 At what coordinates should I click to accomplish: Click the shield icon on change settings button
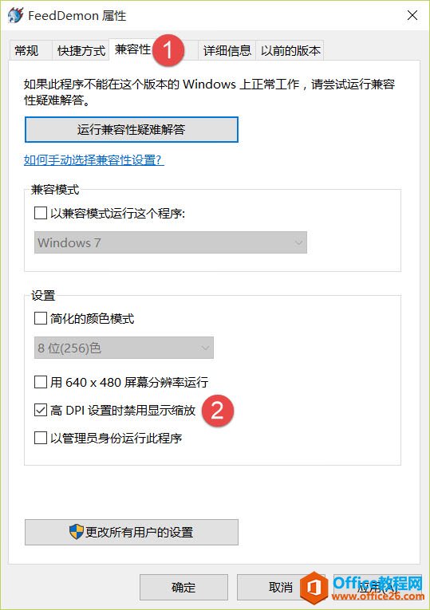[x=77, y=531]
